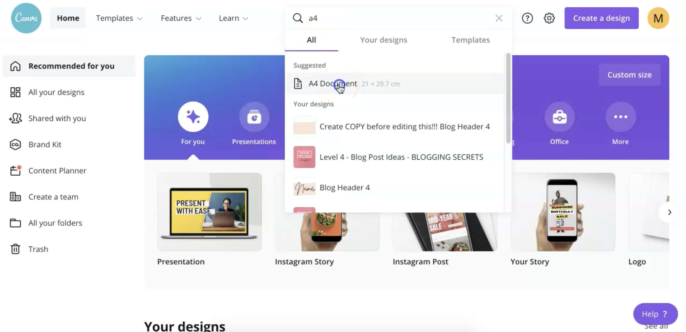The image size is (686, 332).
Task: Select the For you sparkle icon
Action: coord(193,117)
